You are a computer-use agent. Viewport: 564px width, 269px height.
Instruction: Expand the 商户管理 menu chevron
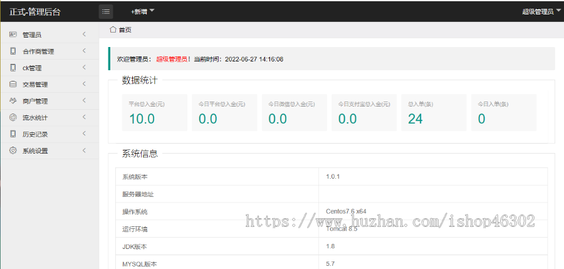(84, 100)
